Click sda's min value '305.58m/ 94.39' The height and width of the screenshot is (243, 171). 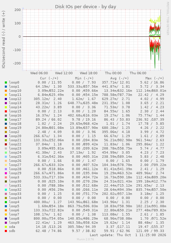point(82,227)
